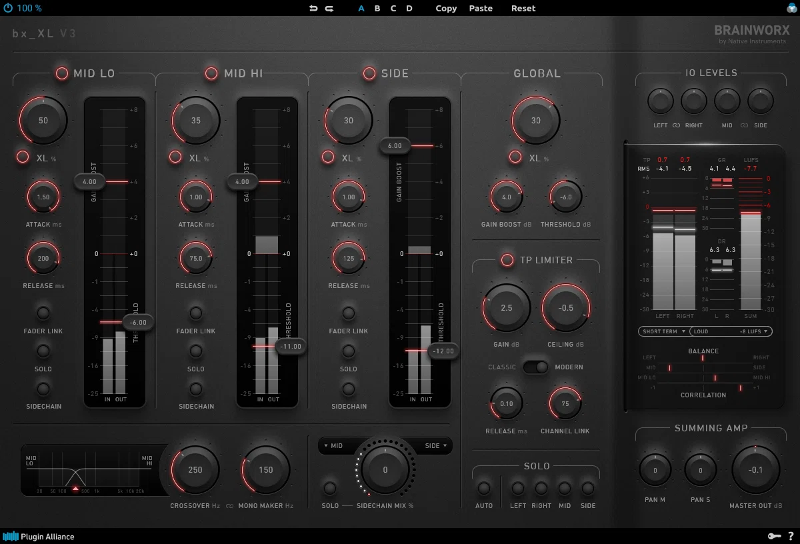The image size is (800, 544).
Task: Click the crossover frequency graph display
Action: point(89,471)
